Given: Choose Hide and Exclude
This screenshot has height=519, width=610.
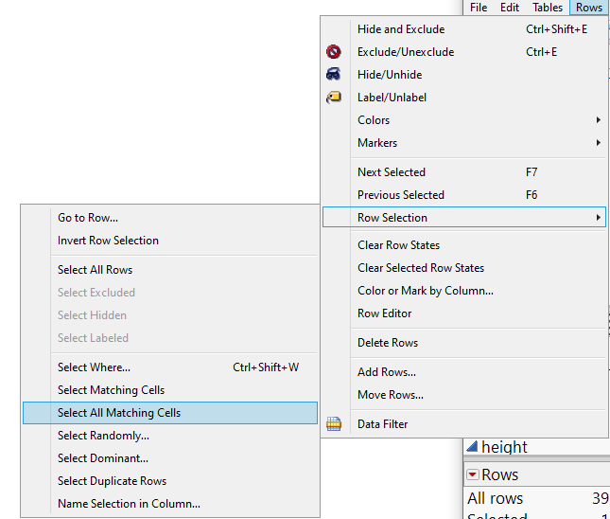Looking at the screenshot, I should point(400,29).
